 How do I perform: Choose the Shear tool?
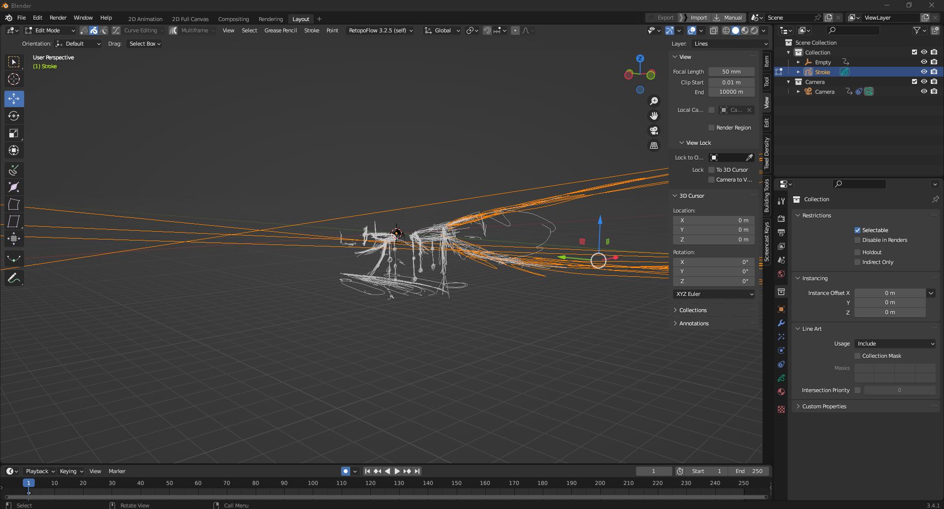click(x=14, y=221)
